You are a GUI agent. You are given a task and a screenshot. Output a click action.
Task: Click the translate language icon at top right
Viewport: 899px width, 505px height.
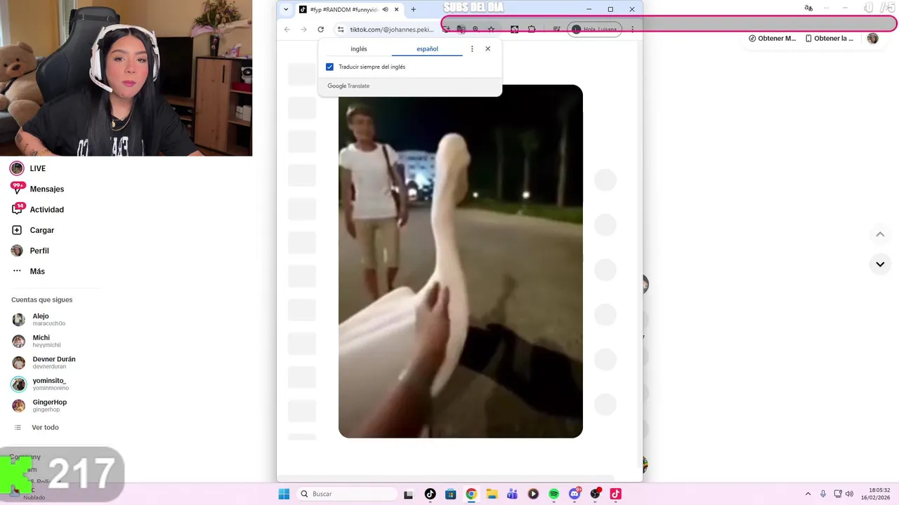(x=808, y=8)
